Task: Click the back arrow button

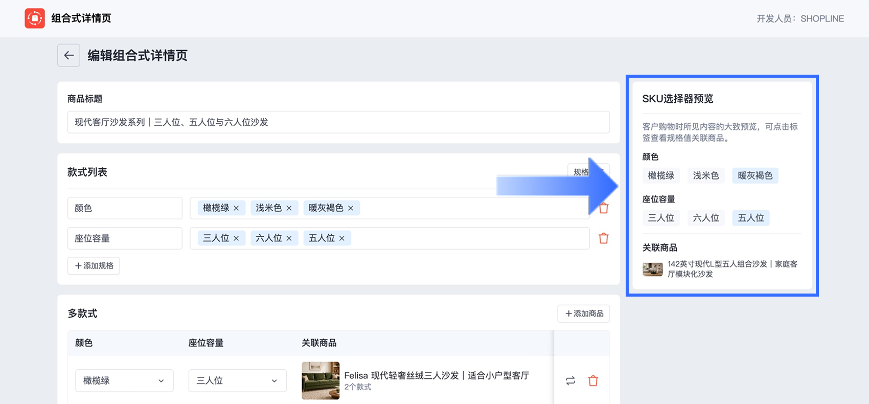Action: pyautogui.click(x=68, y=55)
